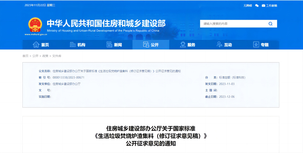Click the 公开 breadcrumb link
Screen dimensions: 303x153
tap(35, 56)
